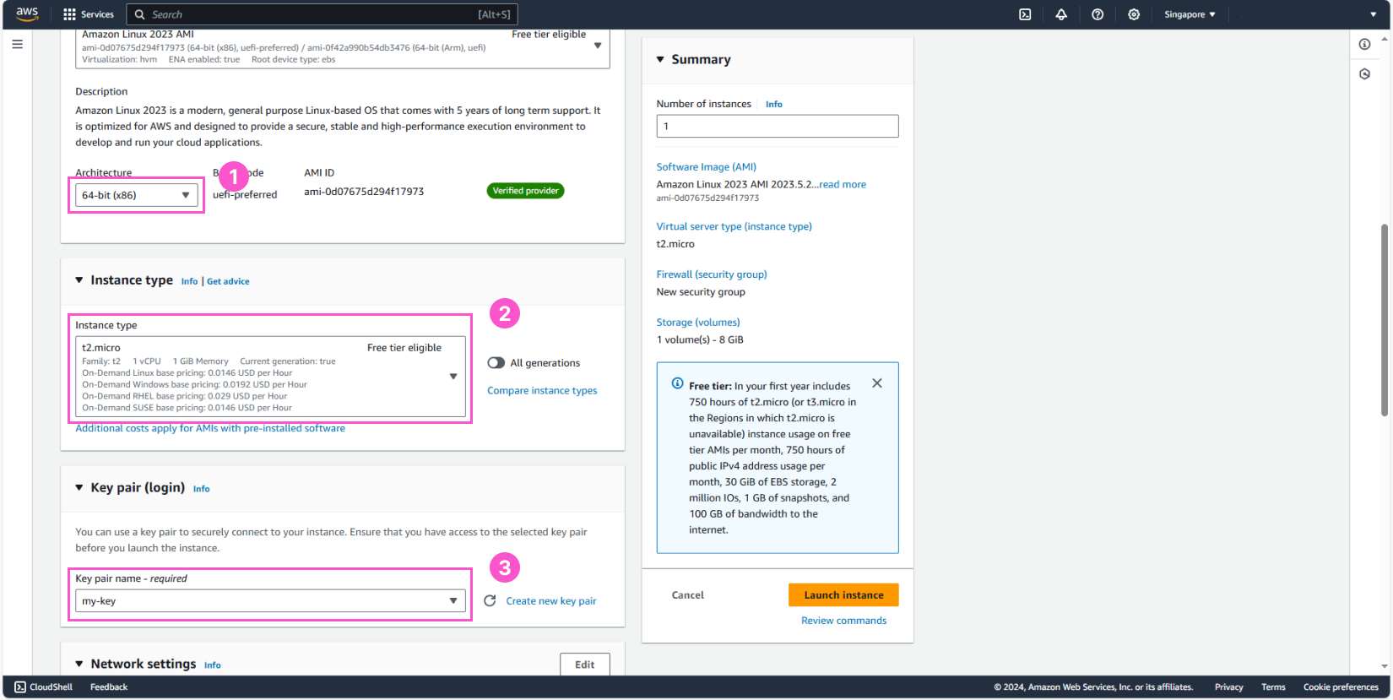Open the settings gear in top bar
This screenshot has width=1393, height=700.
tap(1134, 14)
